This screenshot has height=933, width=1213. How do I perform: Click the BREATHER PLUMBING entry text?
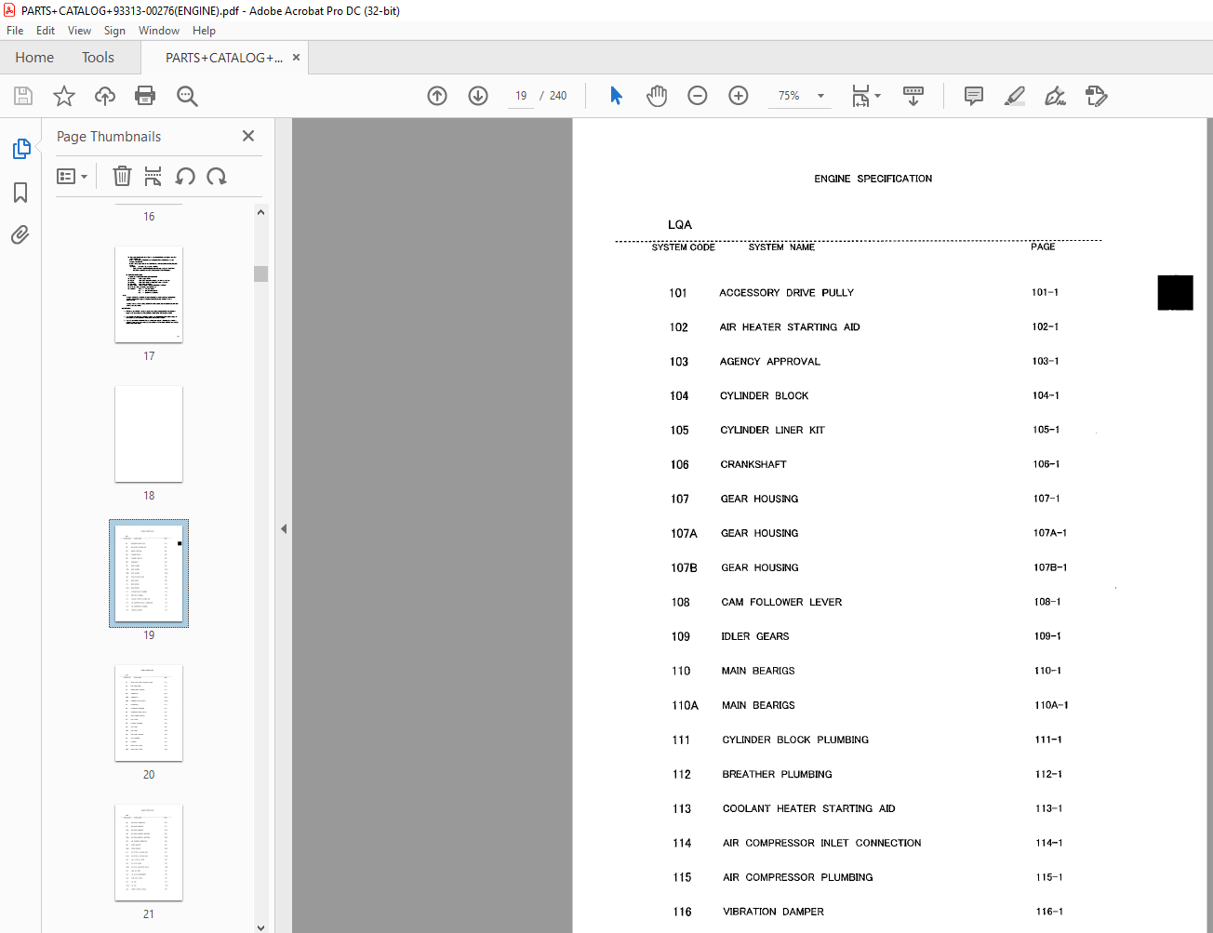point(777,774)
